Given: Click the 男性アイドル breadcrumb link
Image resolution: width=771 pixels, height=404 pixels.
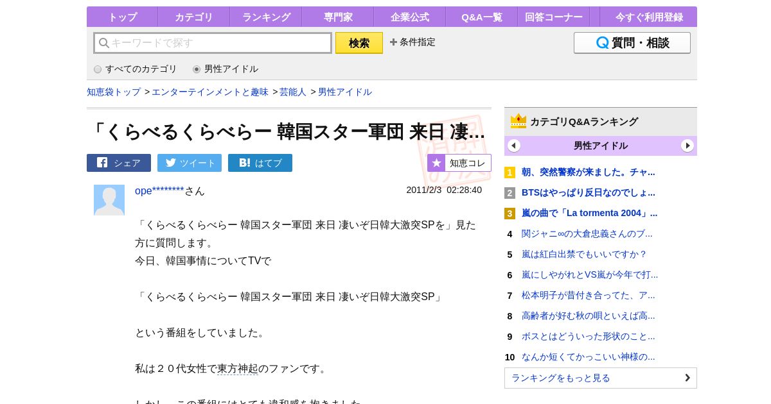Looking at the screenshot, I should click(x=345, y=92).
